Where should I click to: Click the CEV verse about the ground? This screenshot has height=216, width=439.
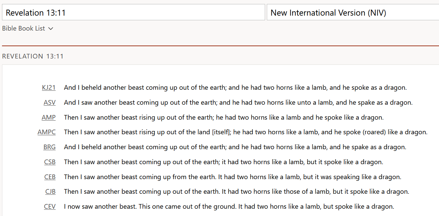229,207
